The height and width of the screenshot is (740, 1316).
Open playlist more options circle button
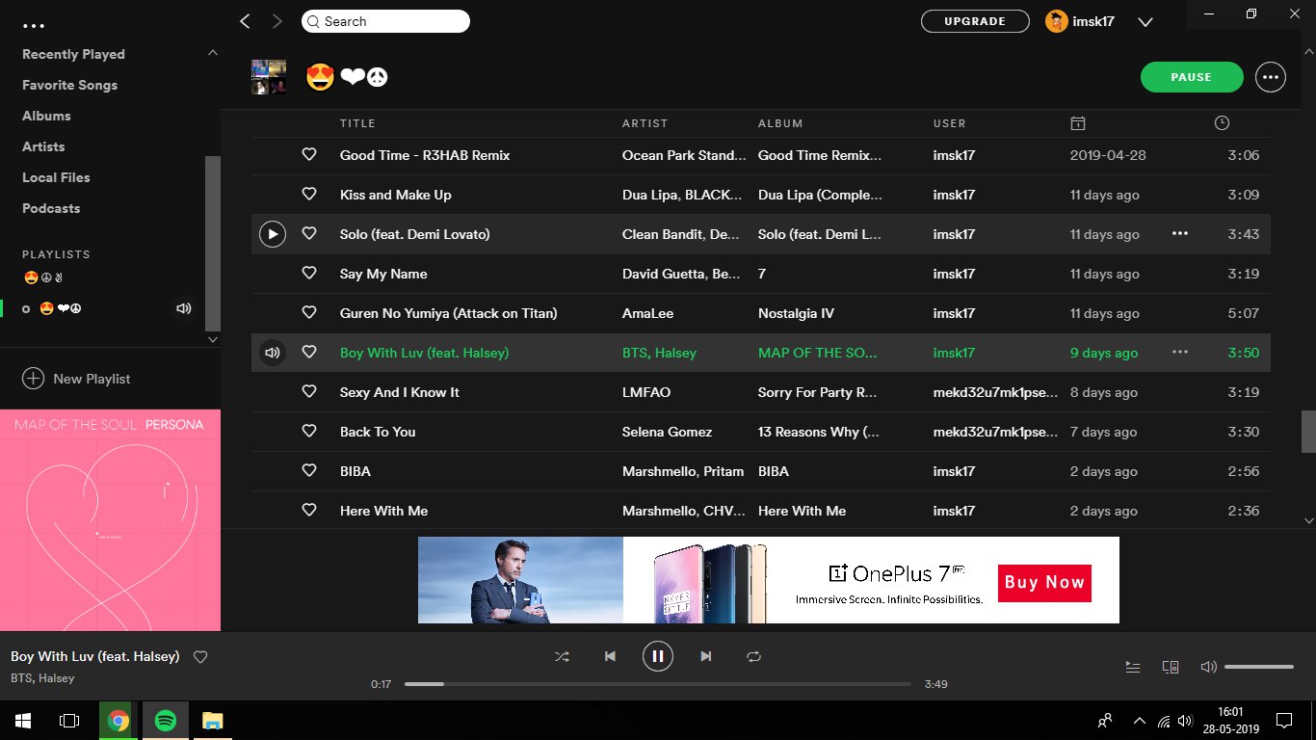pos(1271,77)
